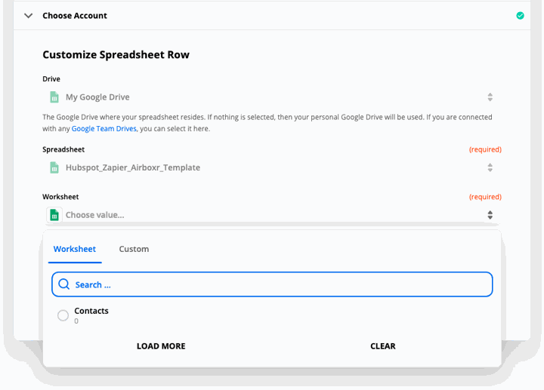Click the My Google Drive field

coord(272,97)
